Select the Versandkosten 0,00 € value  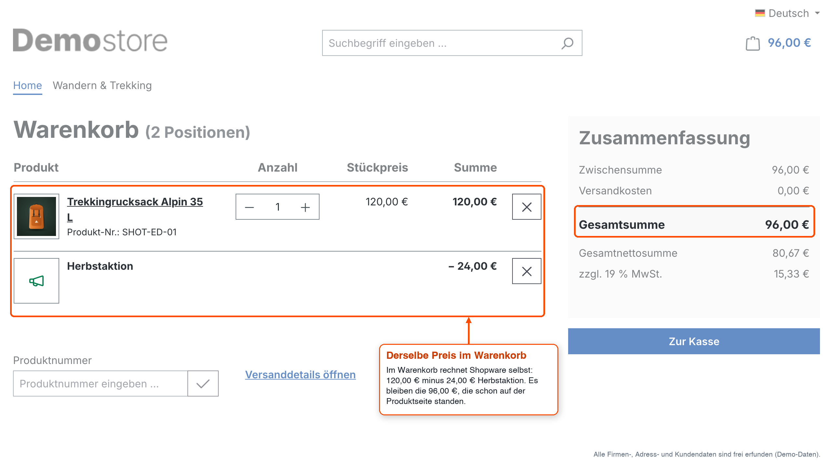pyautogui.click(x=793, y=191)
